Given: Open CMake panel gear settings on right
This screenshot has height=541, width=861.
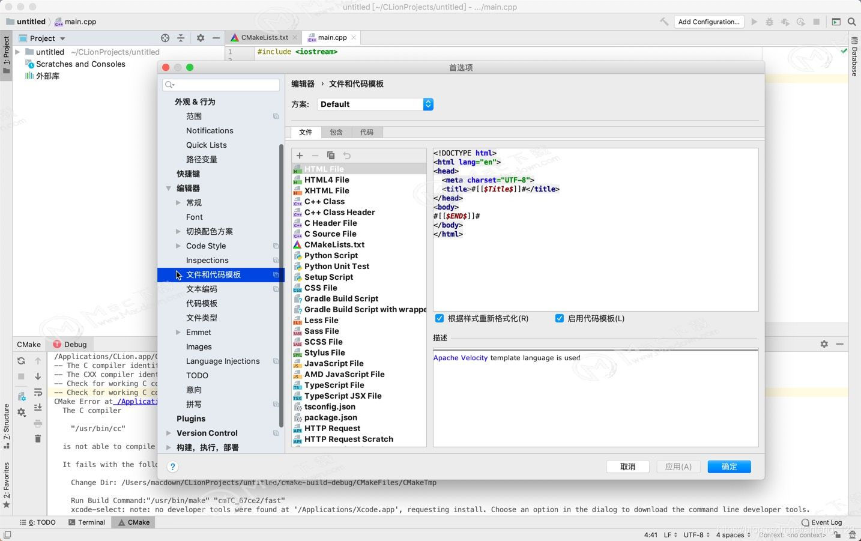Looking at the screenshot, I should click(x=824, y=344).
